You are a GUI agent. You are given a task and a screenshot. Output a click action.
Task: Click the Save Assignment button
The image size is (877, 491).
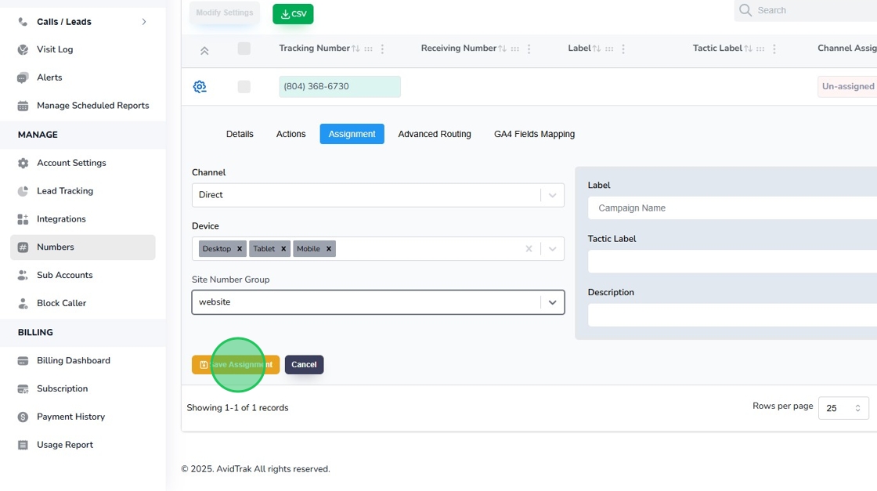tap(236, 365)
